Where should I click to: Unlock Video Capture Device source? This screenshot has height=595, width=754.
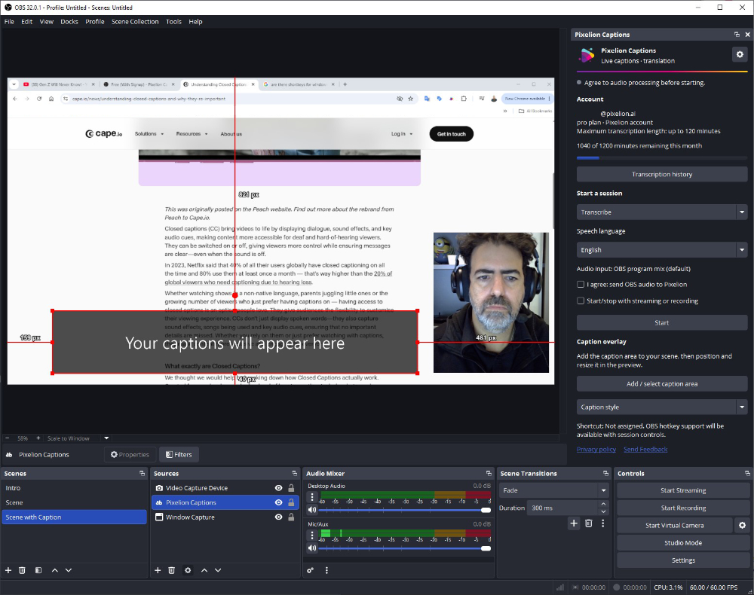[x=291, y=488]
